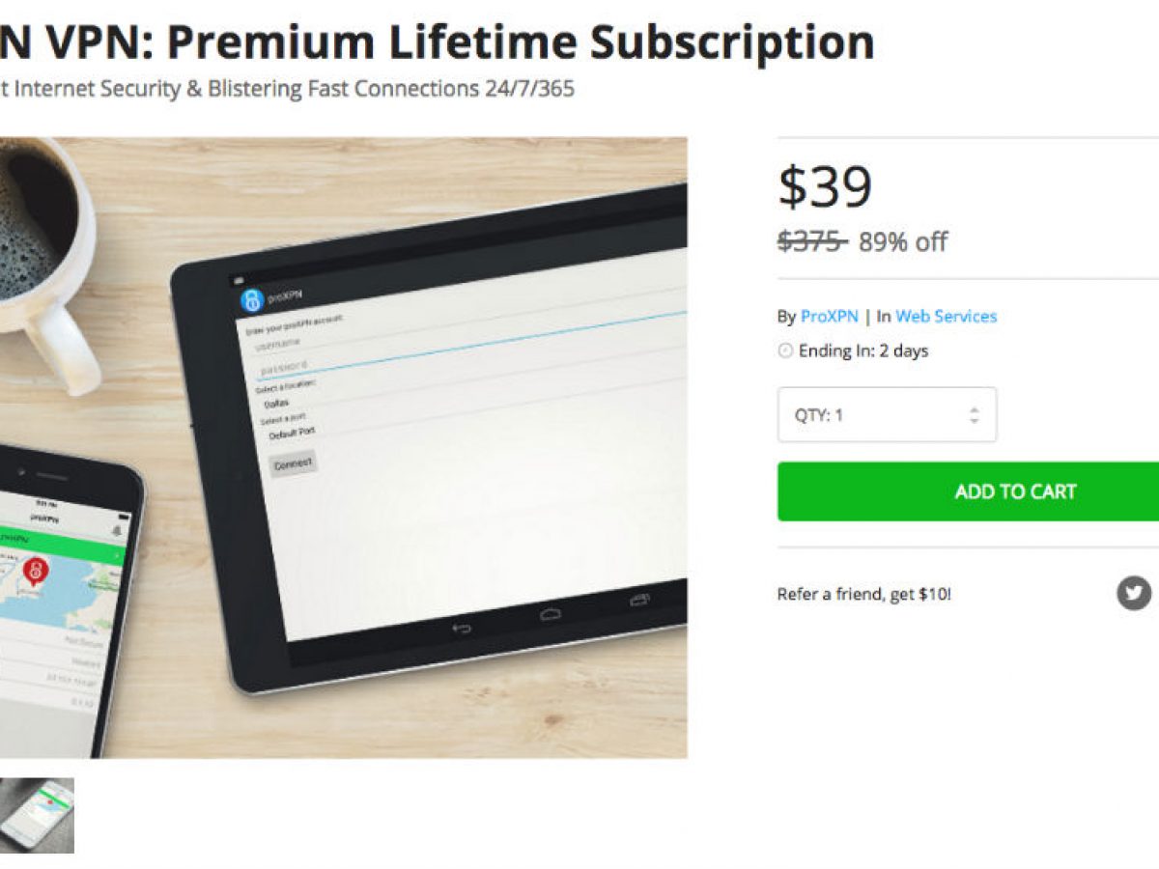Tap the Android back arrow on tablet
This screenshot has height=869, width=1159.
462,629
